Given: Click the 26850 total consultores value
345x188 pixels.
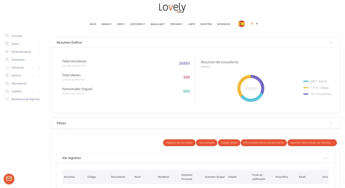Looking at the screenshot, I should [x=184, y=63].
